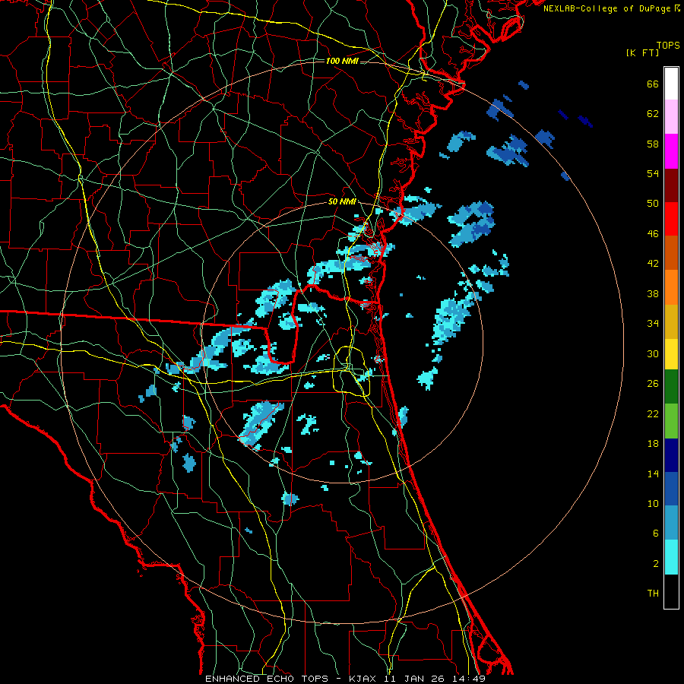Select the burnt orange 46 kft swatch

[671, 252]
